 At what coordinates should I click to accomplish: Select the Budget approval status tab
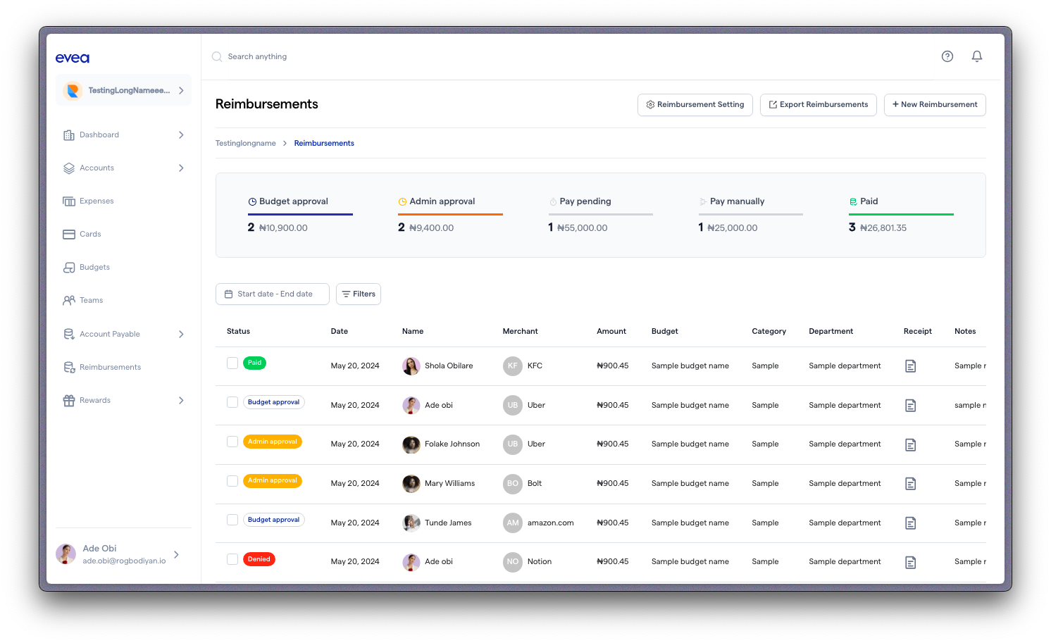click(x=294, y=201)
